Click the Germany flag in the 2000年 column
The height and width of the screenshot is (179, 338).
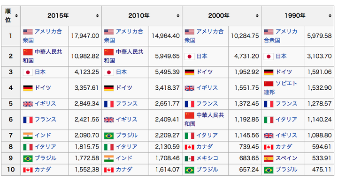coord(190,72)
